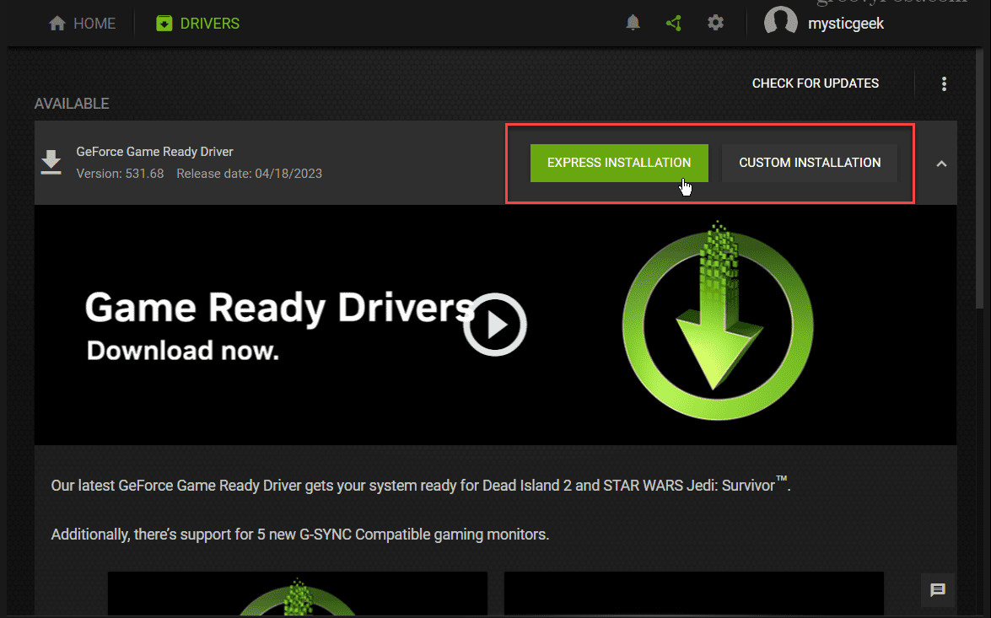The width and height of the screenshot is (991, 618).
Task: Click the mysticgeek username text
Action: point(846,23)
